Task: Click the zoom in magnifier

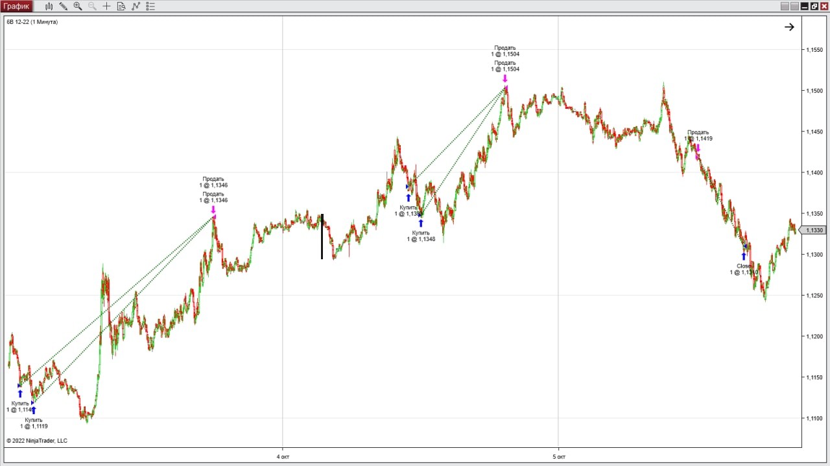Action: (78, 6)
